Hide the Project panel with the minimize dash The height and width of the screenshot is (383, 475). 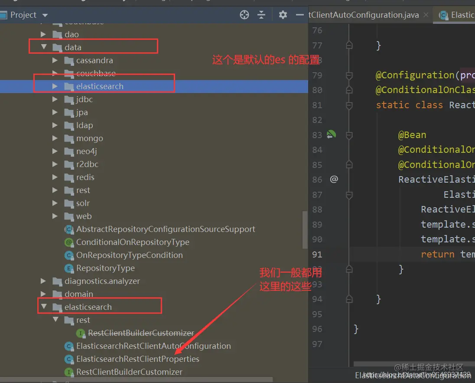[x=299, y=15]
